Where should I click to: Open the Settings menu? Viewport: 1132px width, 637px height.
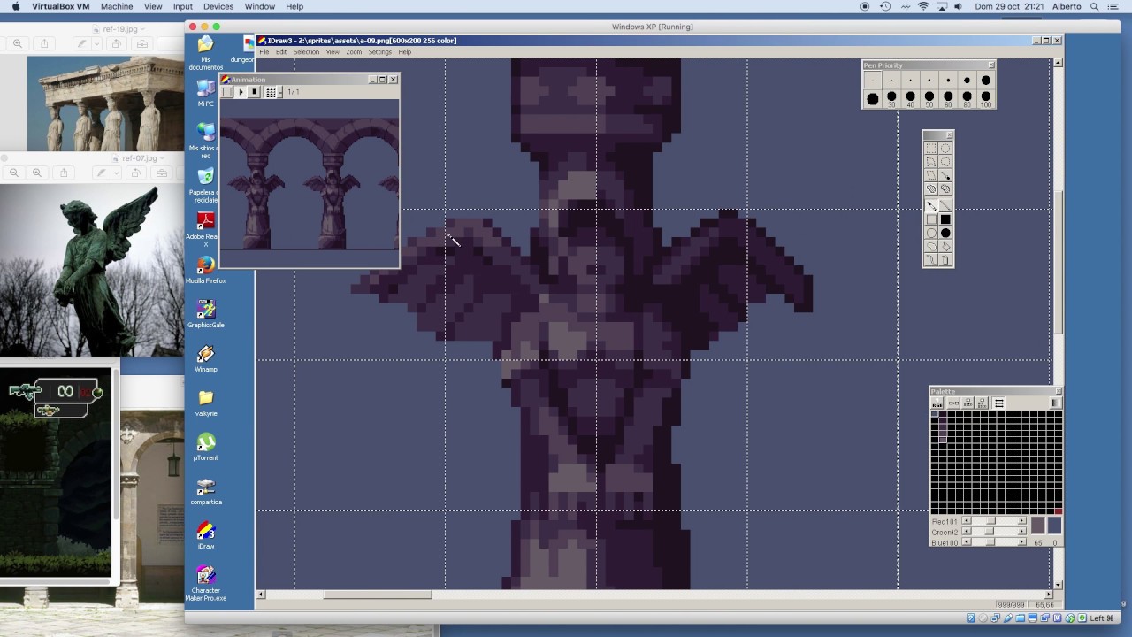point(379,52)
